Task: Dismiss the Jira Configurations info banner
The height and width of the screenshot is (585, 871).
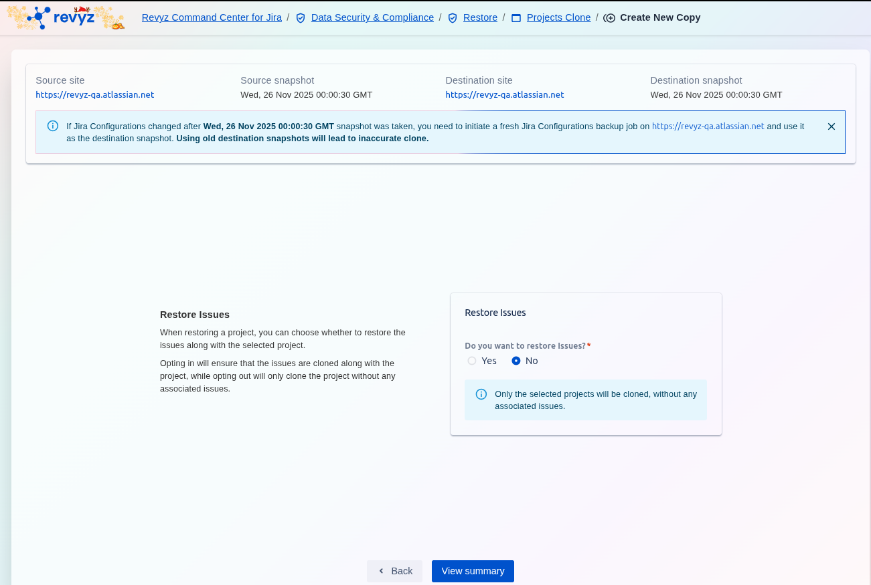Action: [832, 127]
